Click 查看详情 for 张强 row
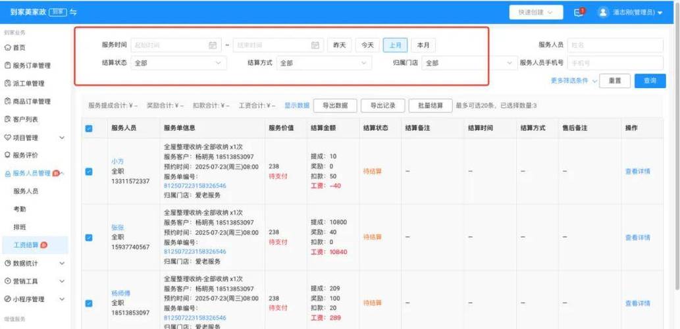The width and height of the screenshot is (680, 329). point(637,238)
